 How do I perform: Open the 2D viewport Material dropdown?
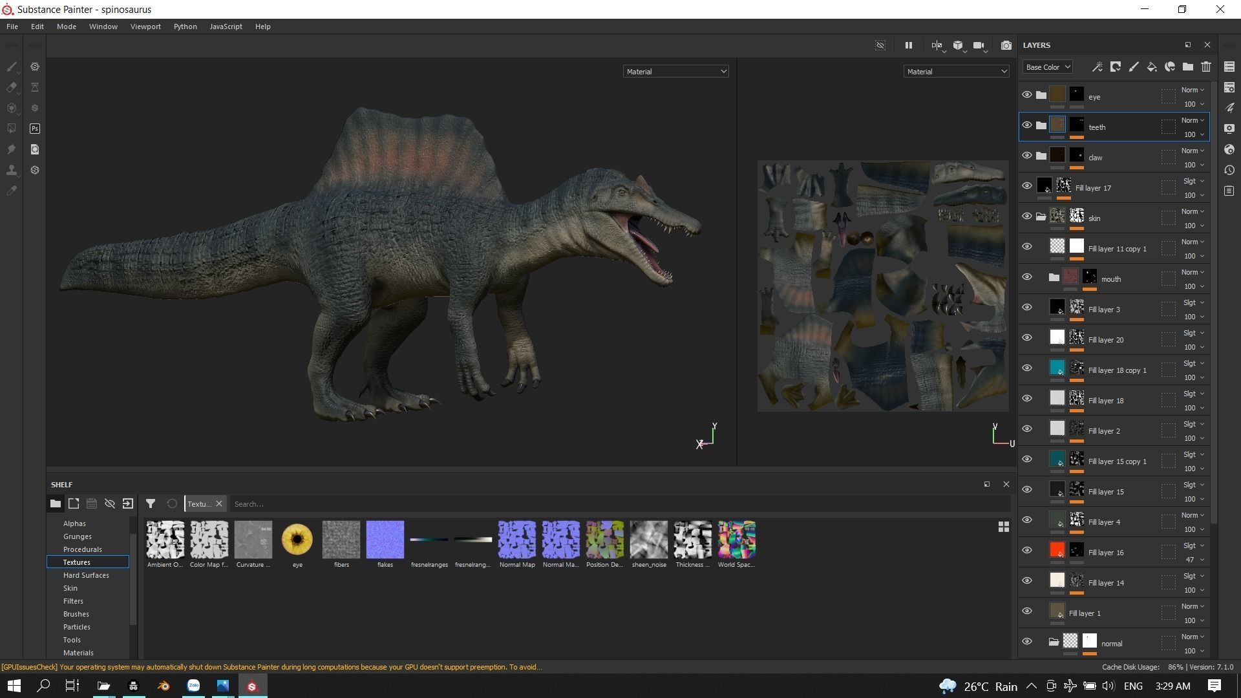point(956,71)
